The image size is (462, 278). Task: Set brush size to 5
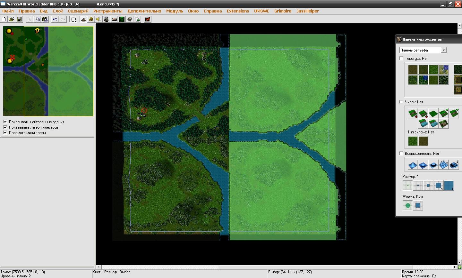(x=439, y=186)
